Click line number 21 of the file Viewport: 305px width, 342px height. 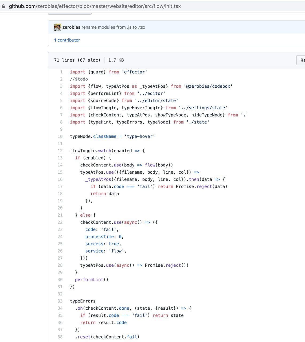60,215
